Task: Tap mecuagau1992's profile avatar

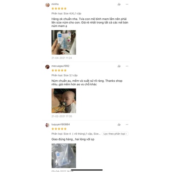Action: coord(48,67)
